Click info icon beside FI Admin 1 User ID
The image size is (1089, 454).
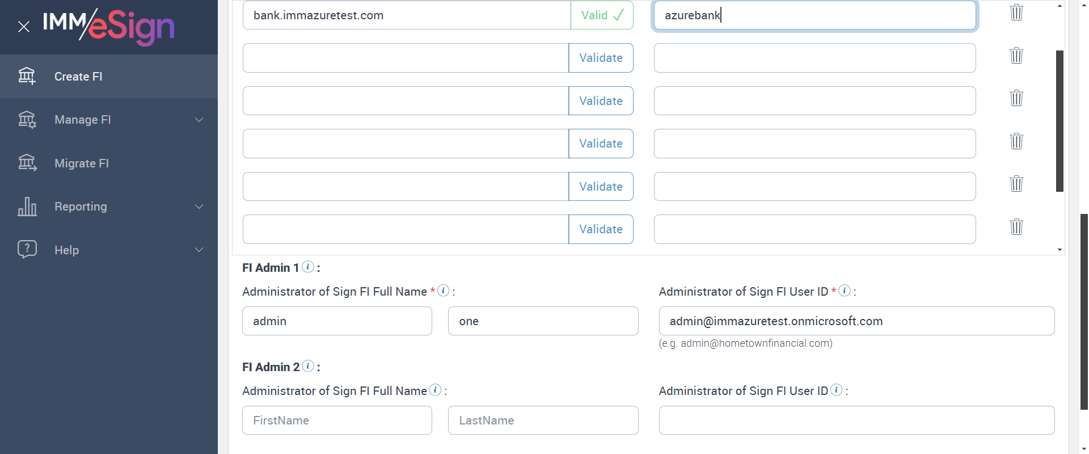pyautogui.click(x=845, y=291)
